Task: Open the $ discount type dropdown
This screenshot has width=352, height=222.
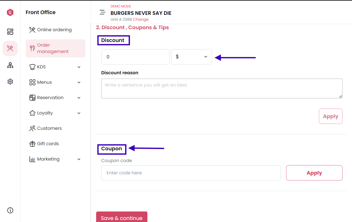Action: 192,57
